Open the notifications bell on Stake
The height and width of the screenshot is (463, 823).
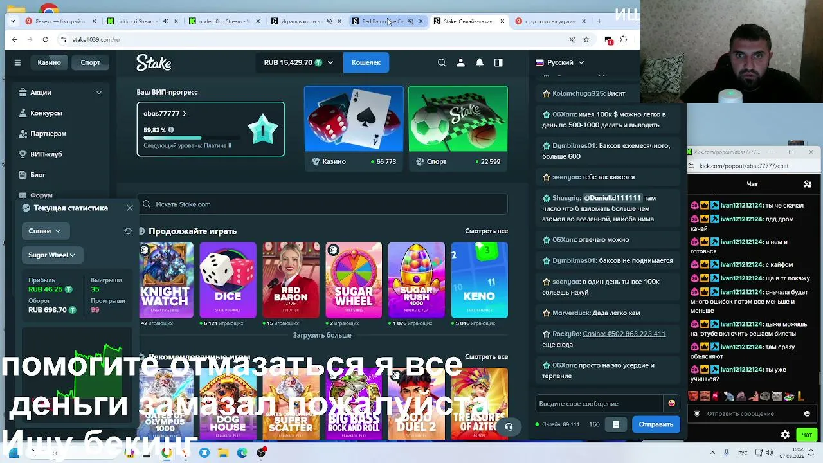coord(480,62)
